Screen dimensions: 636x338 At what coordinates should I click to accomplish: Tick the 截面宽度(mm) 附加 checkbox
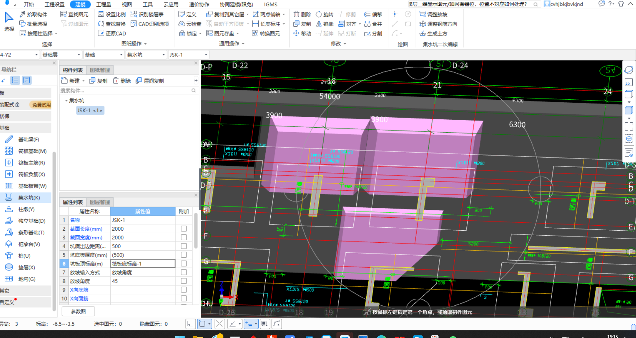coord(184,237)
